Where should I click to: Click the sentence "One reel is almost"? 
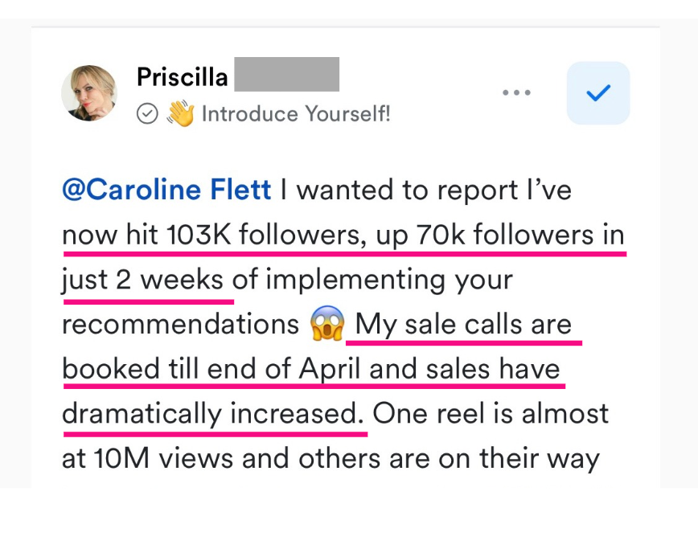click(x=491, y=414)
